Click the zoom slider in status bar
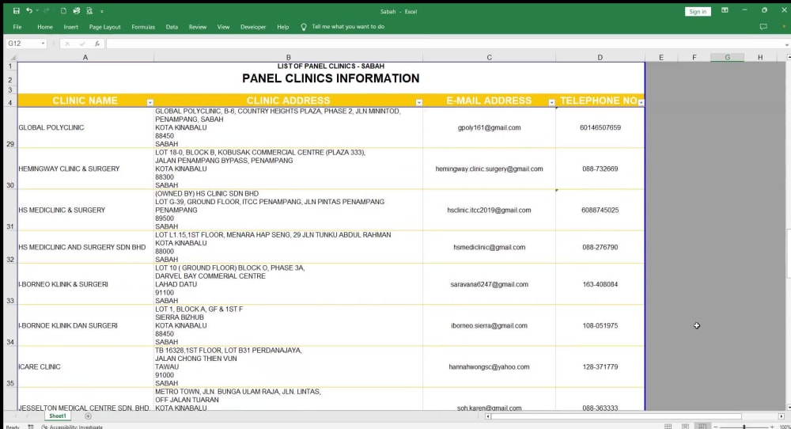The height and width of the screenshot is (429, 791). tap(744, 427)
